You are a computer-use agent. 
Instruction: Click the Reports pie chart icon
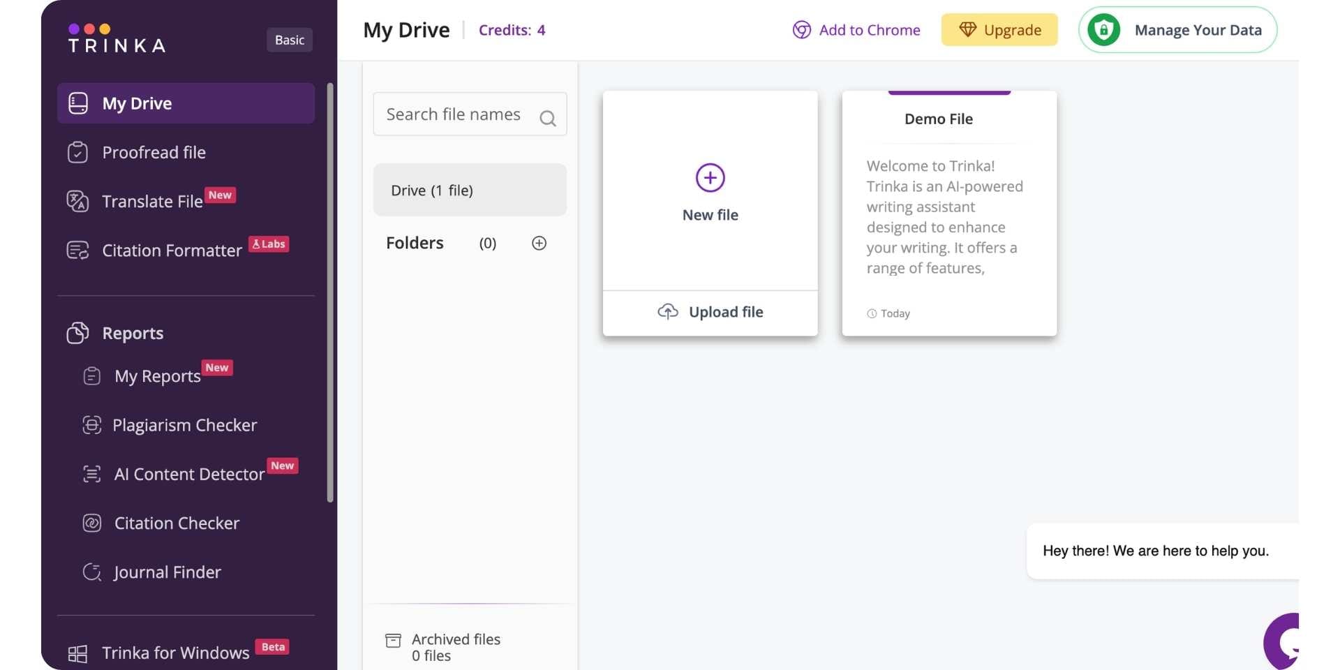[x=77, y=333]
